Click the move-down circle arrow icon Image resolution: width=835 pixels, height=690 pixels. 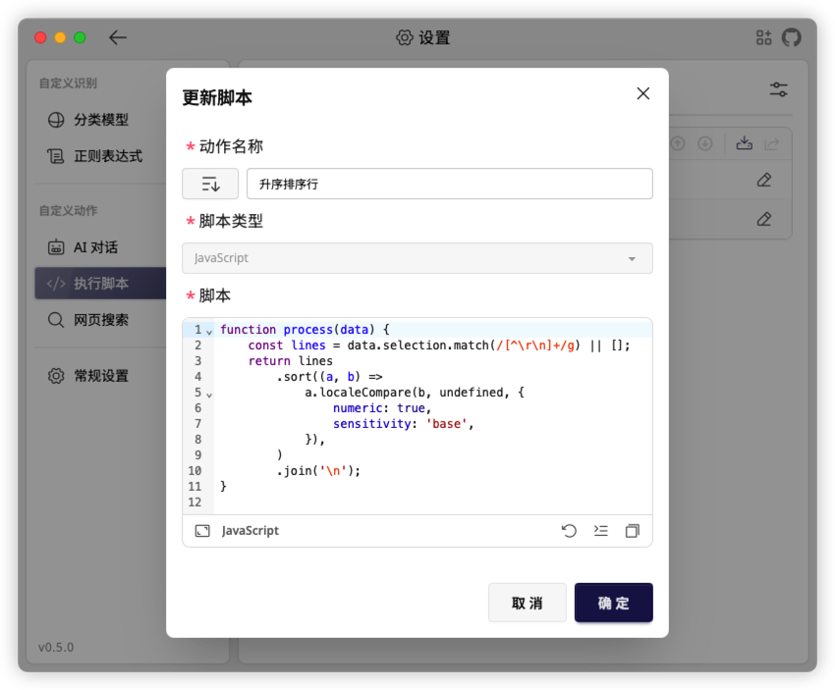point(705,143)
